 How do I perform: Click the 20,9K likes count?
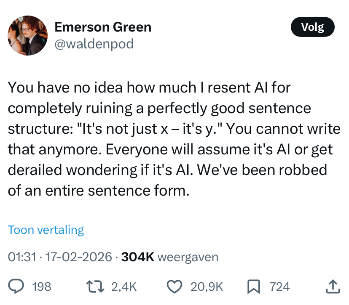(x=207, y=287)
